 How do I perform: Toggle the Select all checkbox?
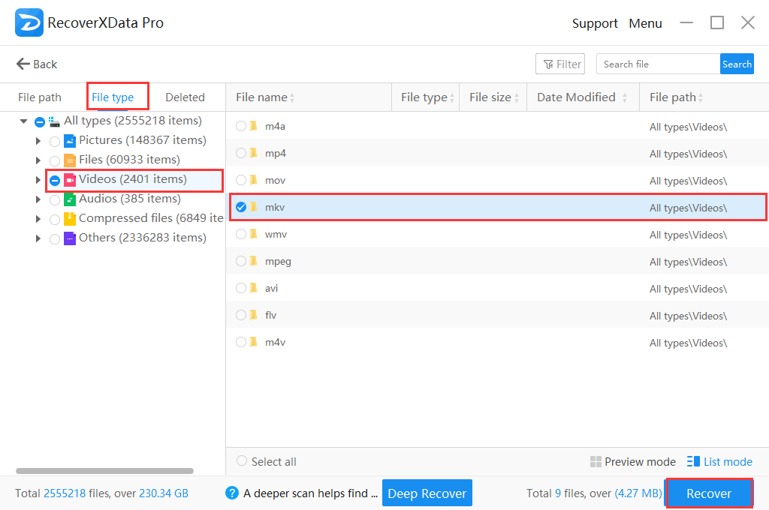(241, 460)
